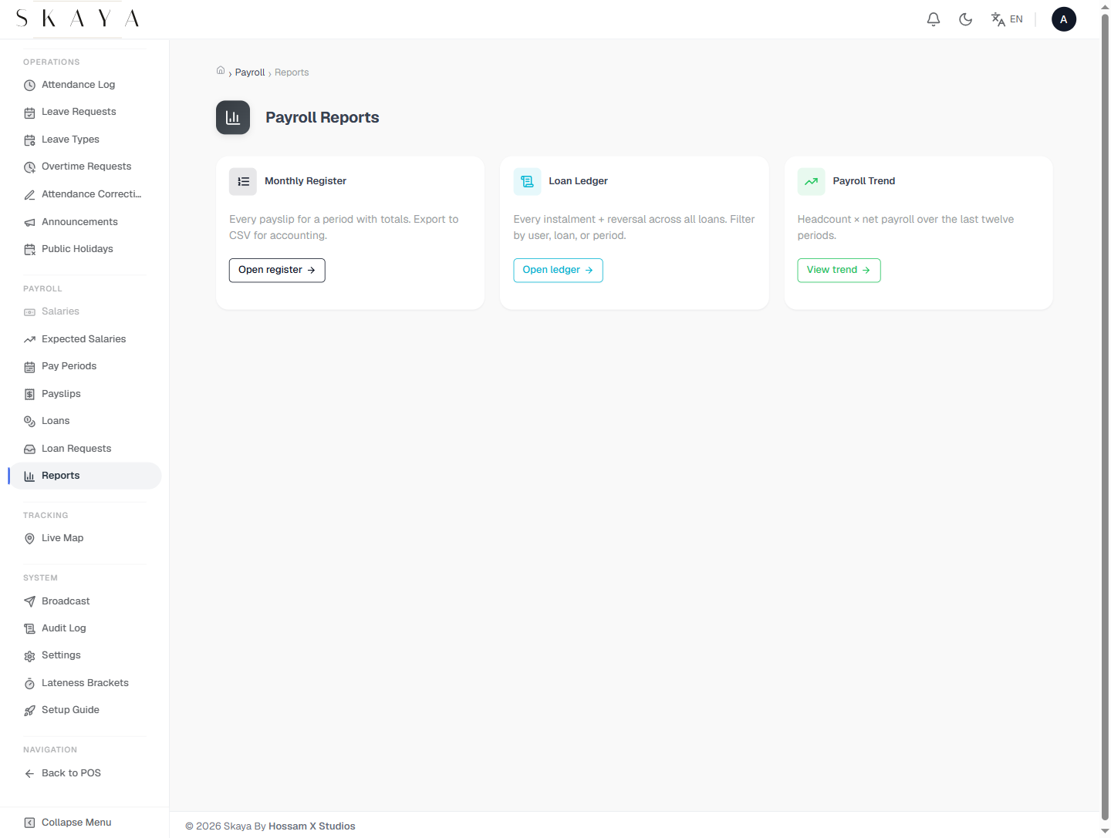Open Payslips menu item
Image resolution: width=1111 pixels, height=838 pixels.
pos(85,394)
